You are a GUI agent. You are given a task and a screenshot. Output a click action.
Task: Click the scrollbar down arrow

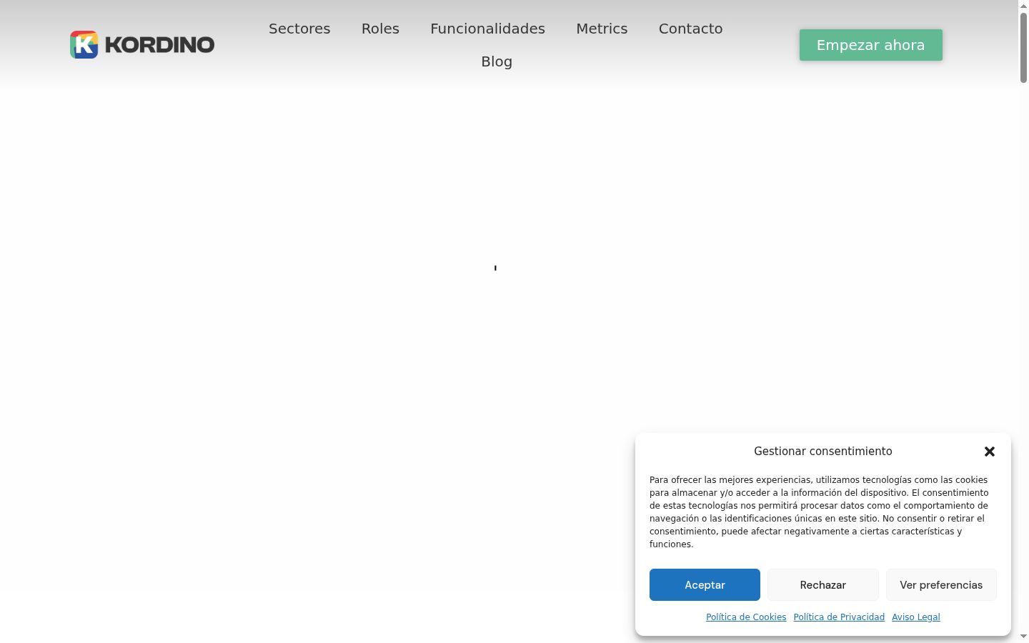[1023, 637]
